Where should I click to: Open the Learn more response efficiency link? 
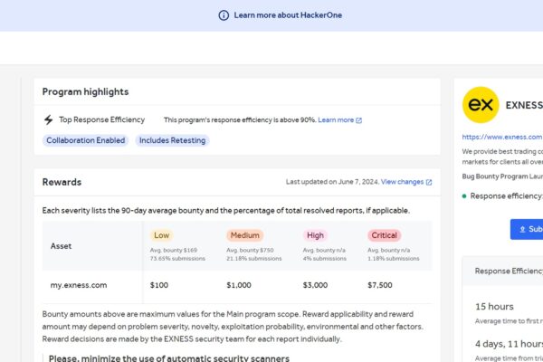coord(336,119)
